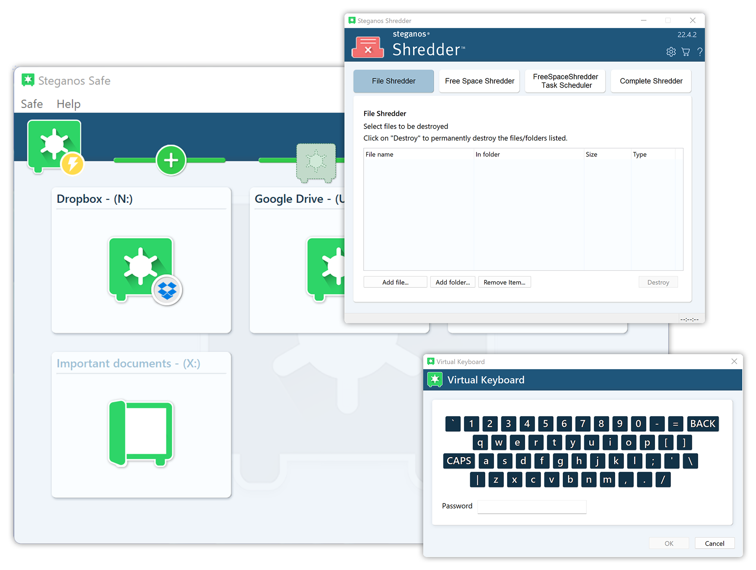Click the Dropbox logo badge on safe
This screenshot has width=756, height=570.
[167, 290]
